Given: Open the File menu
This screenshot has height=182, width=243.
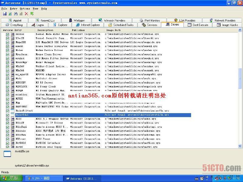Looking at the screenshot, I should click(x=4, y=9).
